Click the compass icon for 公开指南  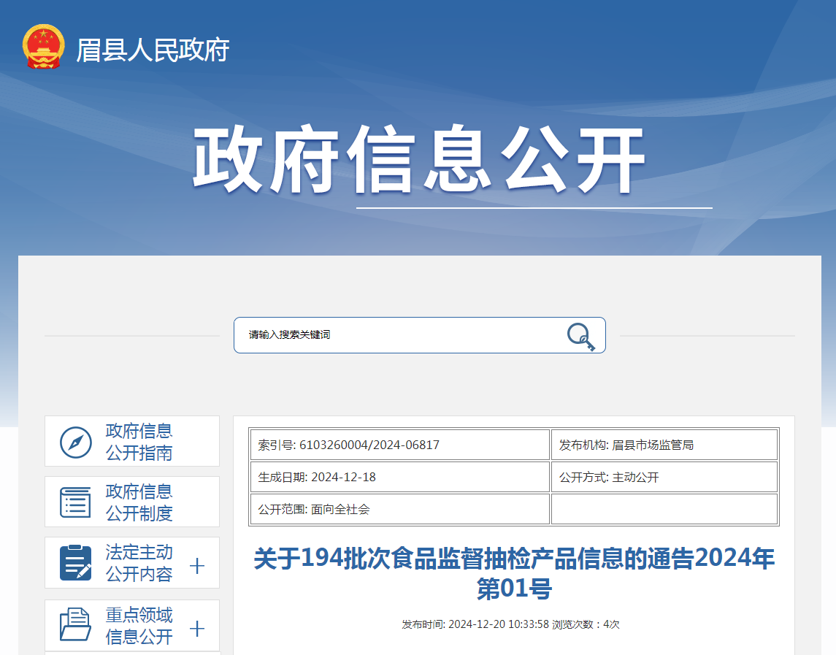[76, 443]
